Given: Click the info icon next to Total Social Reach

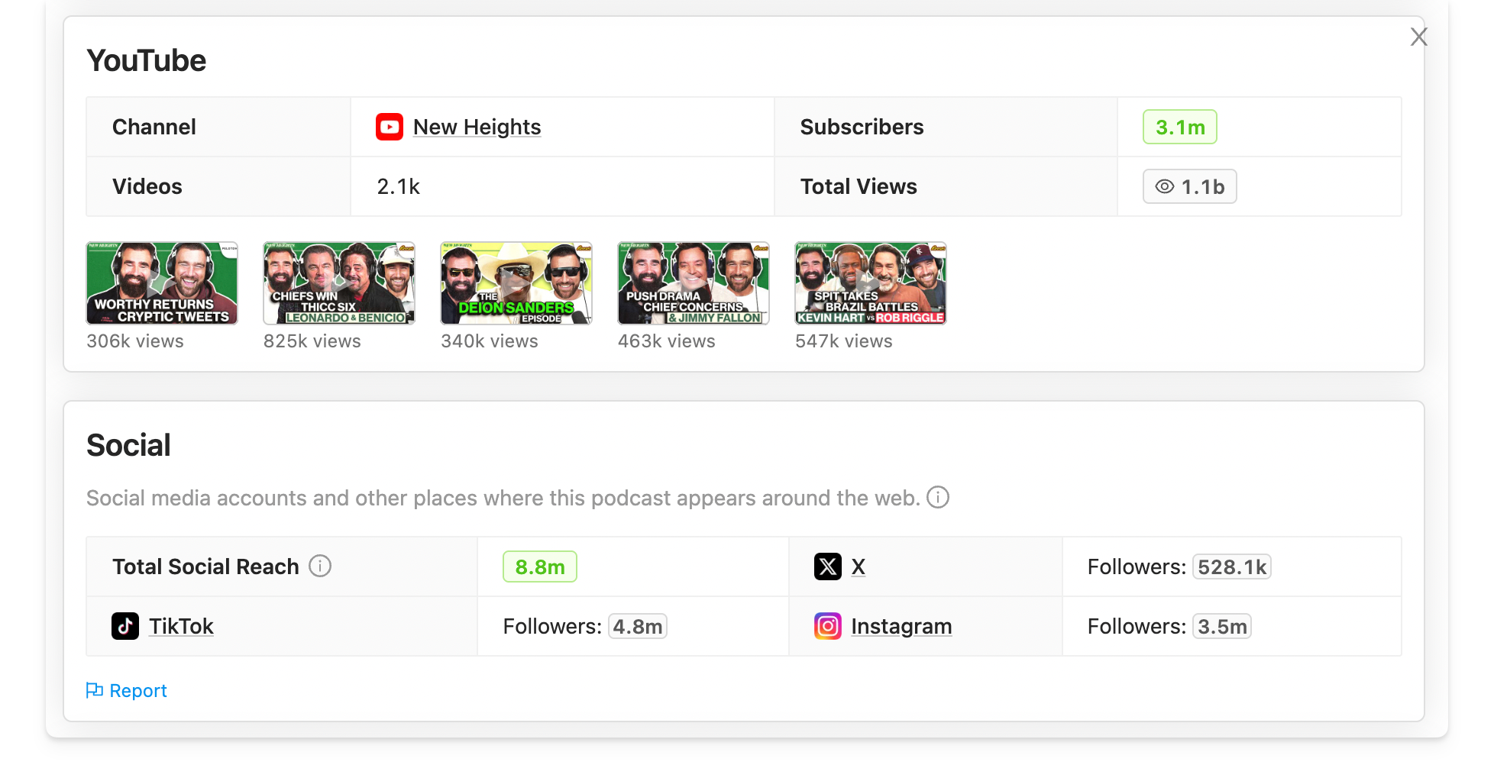Looking at the screenshot, I should 320,566.
